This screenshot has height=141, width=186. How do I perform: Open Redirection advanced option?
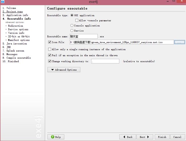click(x=15, y=26)
